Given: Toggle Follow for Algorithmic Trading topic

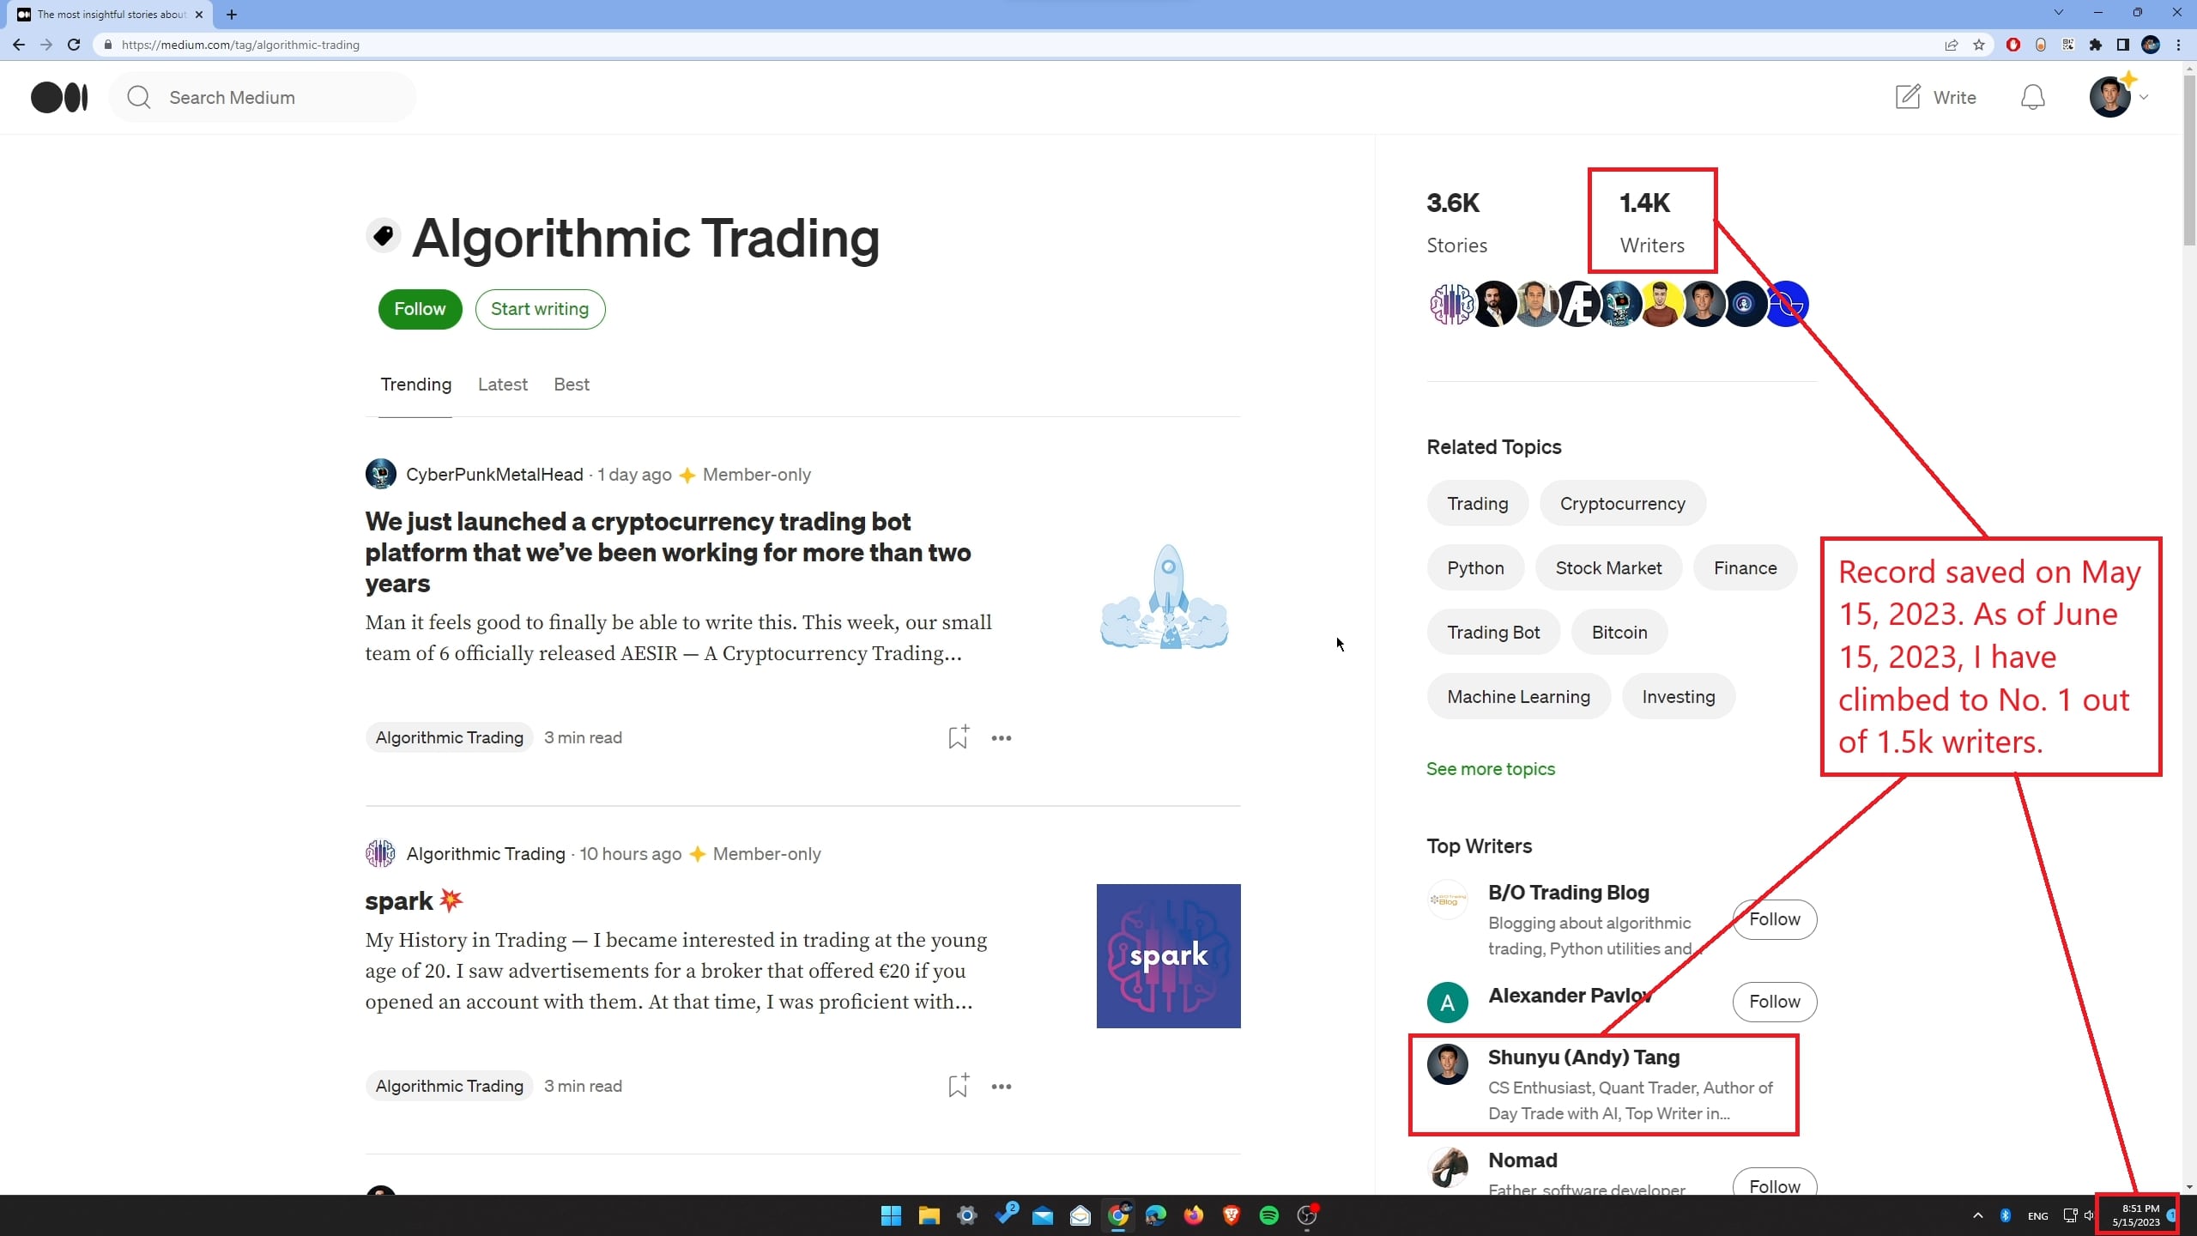Looking at the screenshot, I should [x=420, y=309].
